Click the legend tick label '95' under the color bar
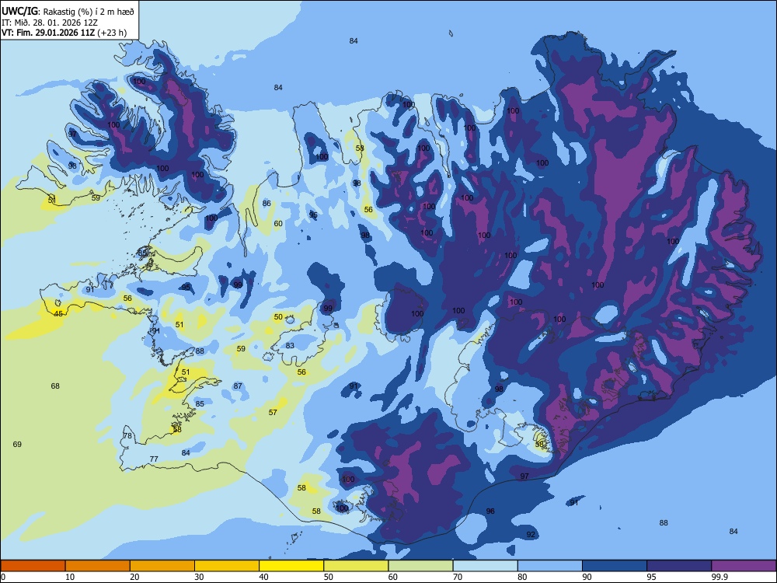The image size is (777, 583). (651, 577)
